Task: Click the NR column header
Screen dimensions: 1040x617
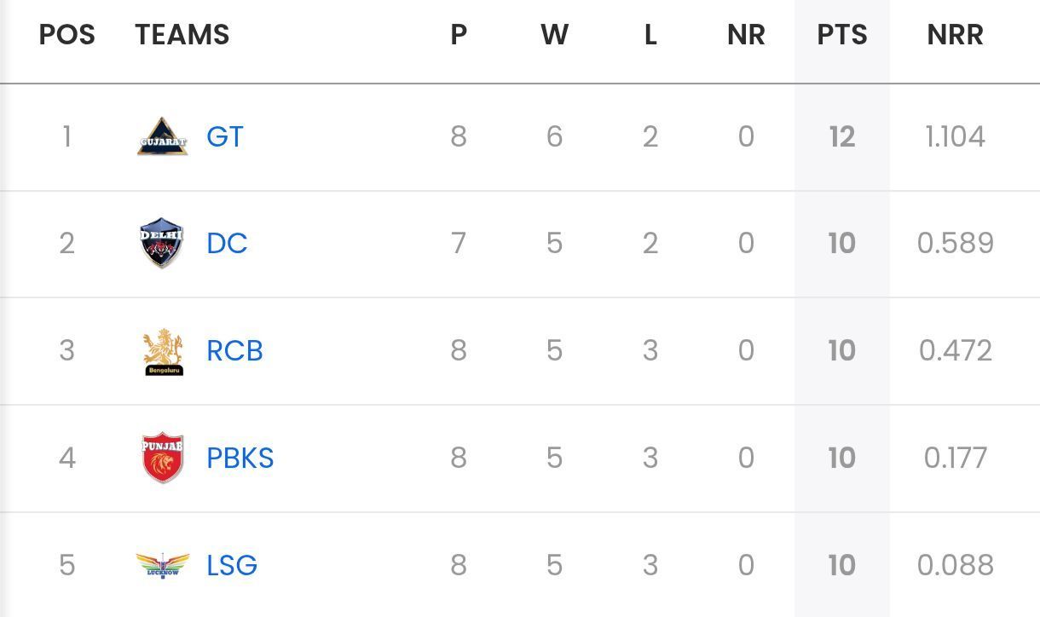Action: coord(746,35)
